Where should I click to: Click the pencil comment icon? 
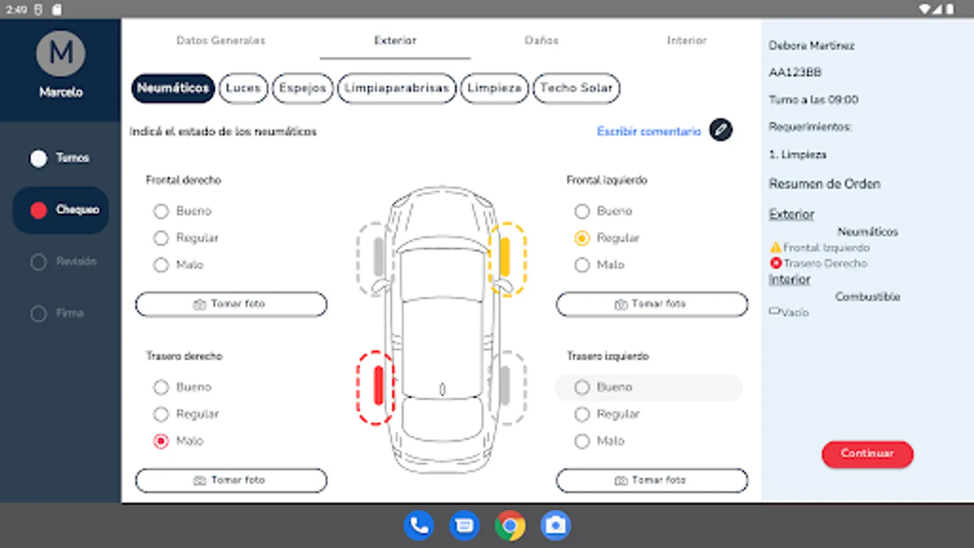[x=721, y=130]
